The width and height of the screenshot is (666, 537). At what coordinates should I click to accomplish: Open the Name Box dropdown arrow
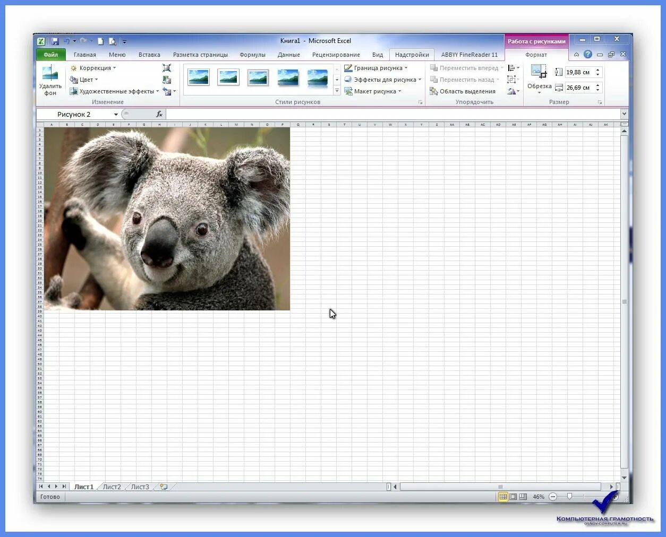[x=116, y=115]
